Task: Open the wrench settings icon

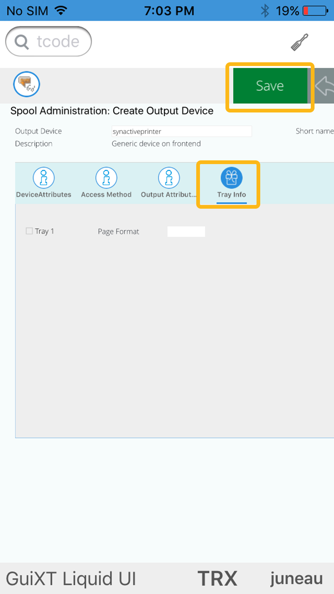Action: click(x=299, y=42)
